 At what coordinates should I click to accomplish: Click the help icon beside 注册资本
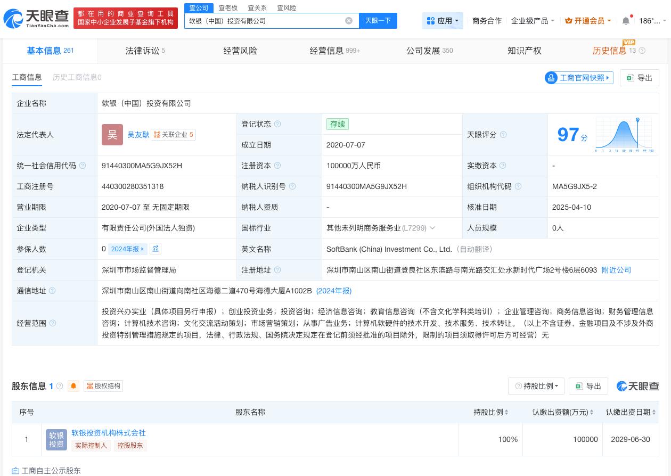(277, 166)
